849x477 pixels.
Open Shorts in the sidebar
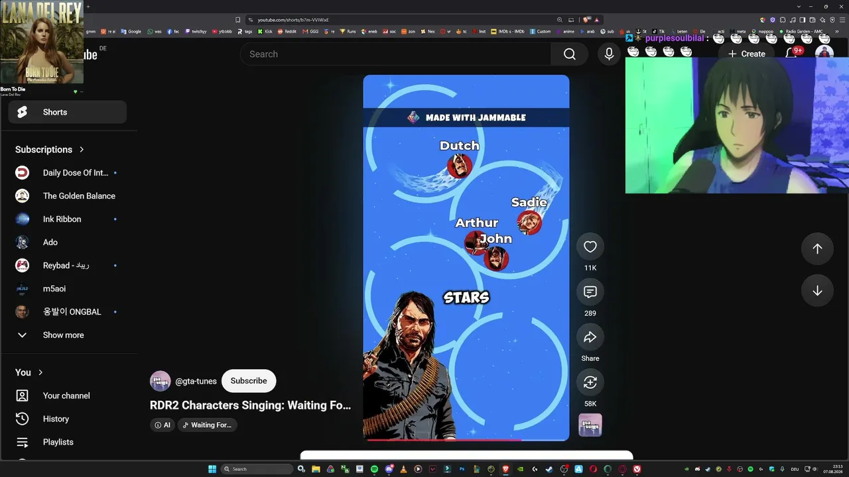coord(67,112)
